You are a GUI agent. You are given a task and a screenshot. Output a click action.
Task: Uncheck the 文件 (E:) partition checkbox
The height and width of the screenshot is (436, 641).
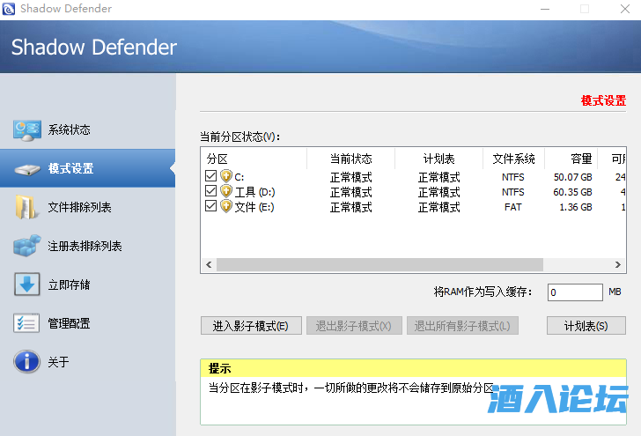click(x=211, y=206)
